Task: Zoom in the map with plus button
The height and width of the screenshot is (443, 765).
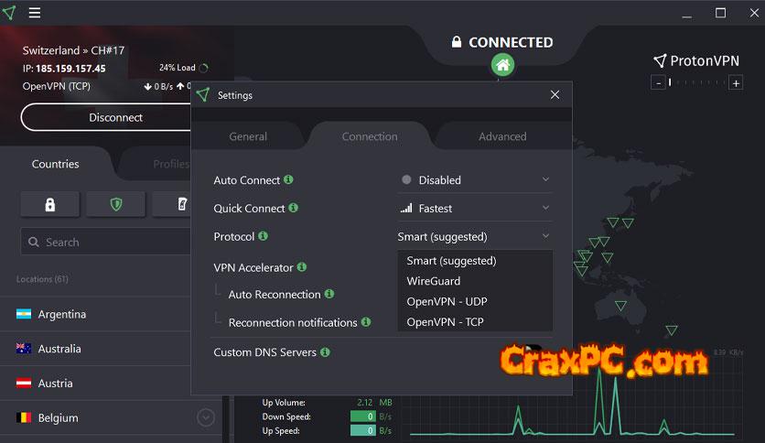Action: point(736,83)
